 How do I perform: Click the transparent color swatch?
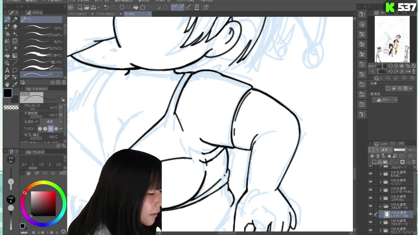tap(11, 107)
